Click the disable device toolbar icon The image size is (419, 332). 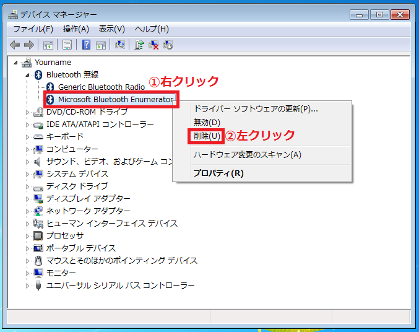click(168, 45)
